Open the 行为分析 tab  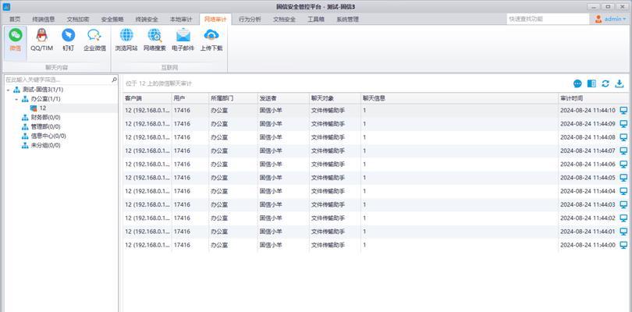click(250, 19)
